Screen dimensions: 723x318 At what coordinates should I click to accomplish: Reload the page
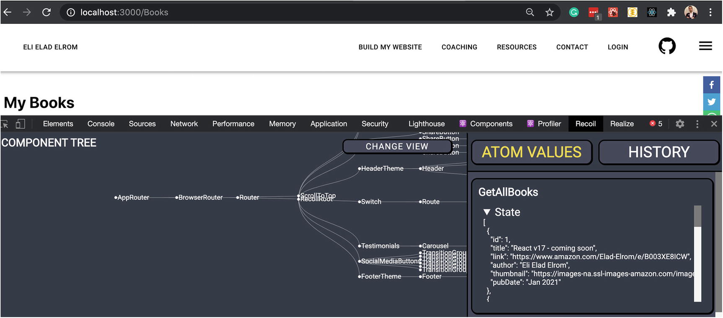(x=47, y=13)
